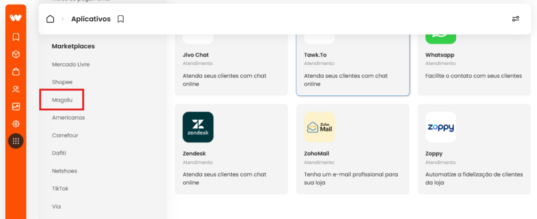Select the Tawk.To app card
Viewport: 537px width, 219px height.
pyautogui.click(x=353, y=63)
